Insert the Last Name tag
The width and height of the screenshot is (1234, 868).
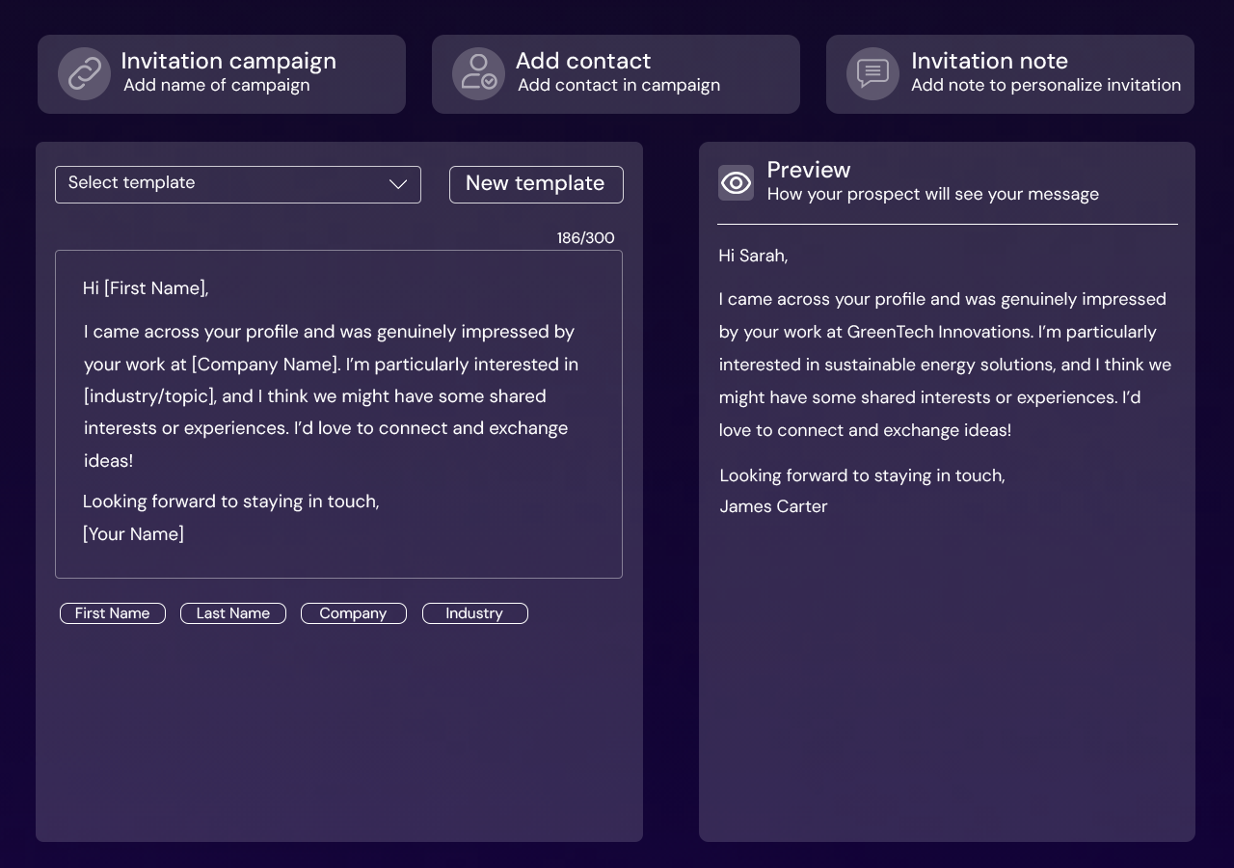coord(233,613)
